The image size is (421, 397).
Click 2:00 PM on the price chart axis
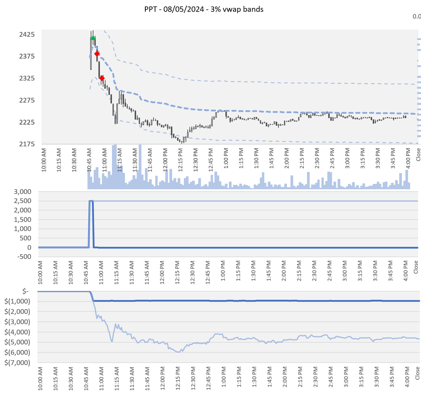click(287, 159)
